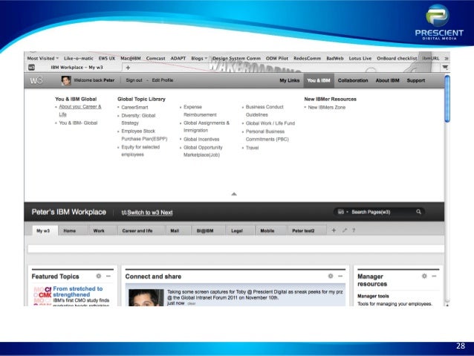Minimize the Featured Topics widget
The height and width of the screenshot is (356, 474).
[x=108, y=276]
